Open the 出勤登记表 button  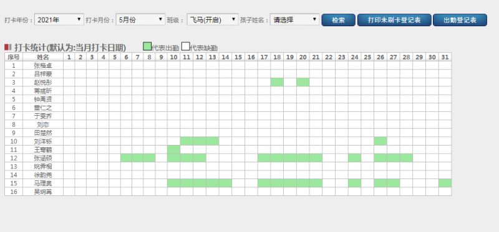pos(460,20)
